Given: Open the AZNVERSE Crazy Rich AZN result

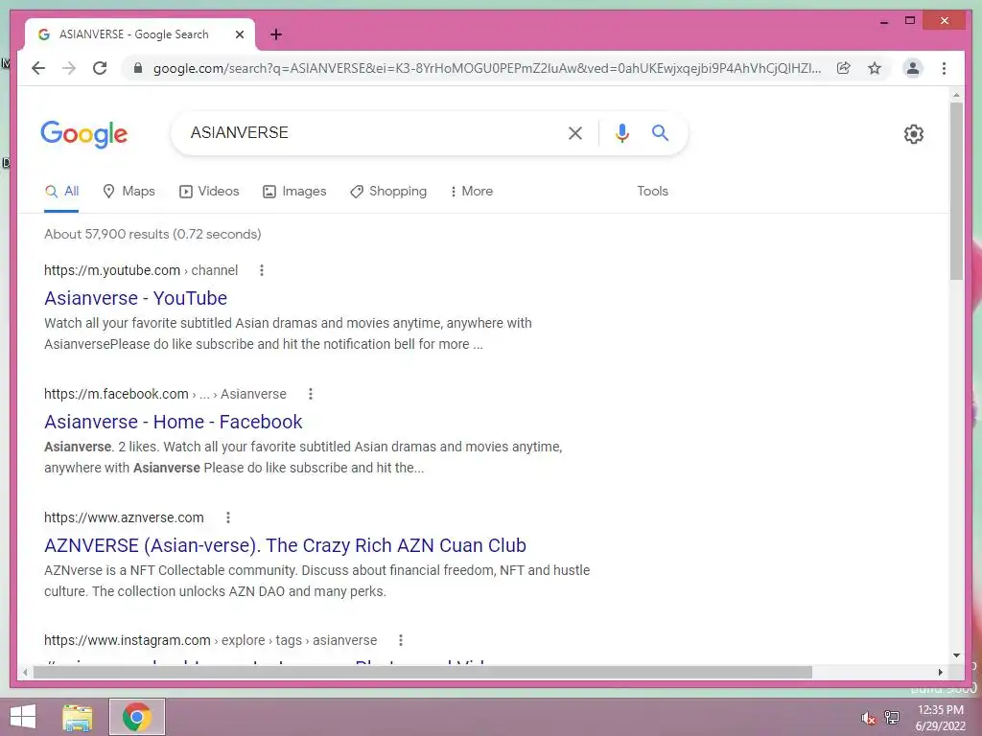Looking at the screenshot, I should tap(285, 545).
